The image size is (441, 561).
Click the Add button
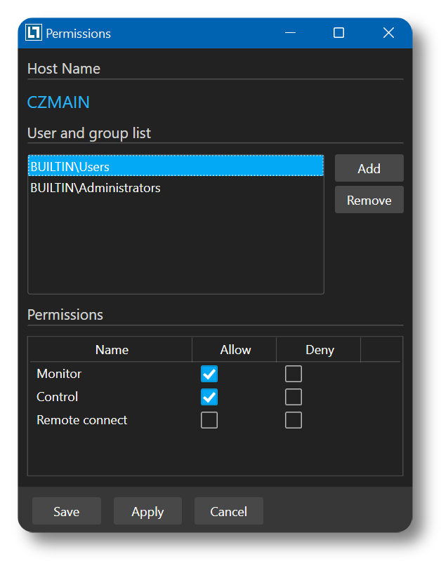click(x=369, y=168)
